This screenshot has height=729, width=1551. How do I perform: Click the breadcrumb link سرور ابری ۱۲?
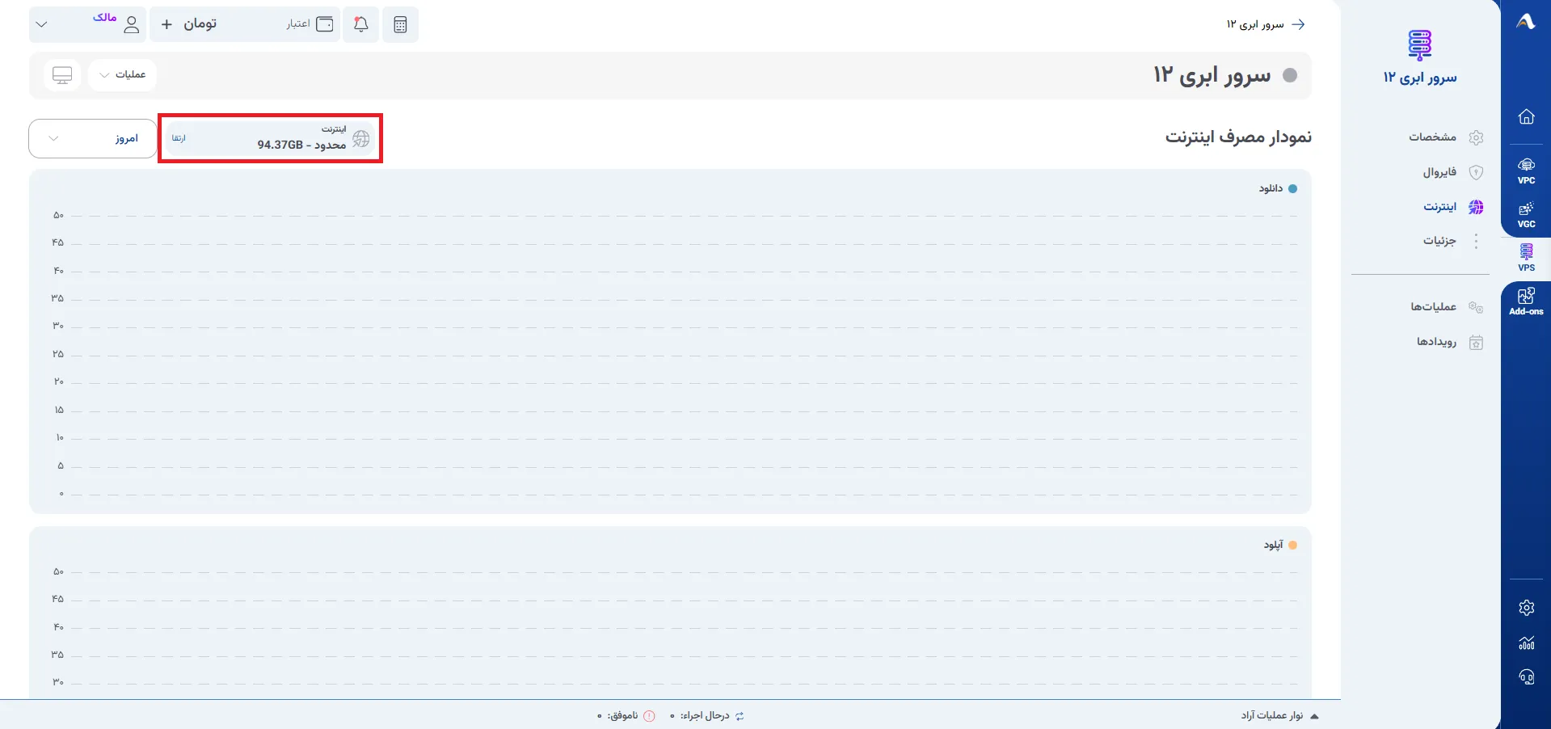[1254, 24]
